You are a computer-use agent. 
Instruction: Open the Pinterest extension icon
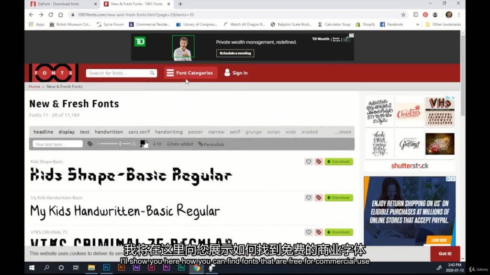(425, 15)
